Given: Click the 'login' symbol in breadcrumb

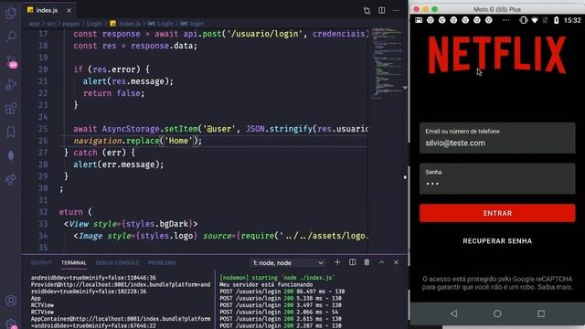Looking at the screenshot, I should pos(197,24).
